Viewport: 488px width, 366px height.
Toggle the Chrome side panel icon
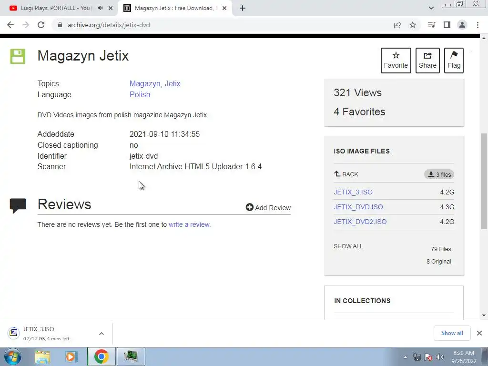coord(447,25)
